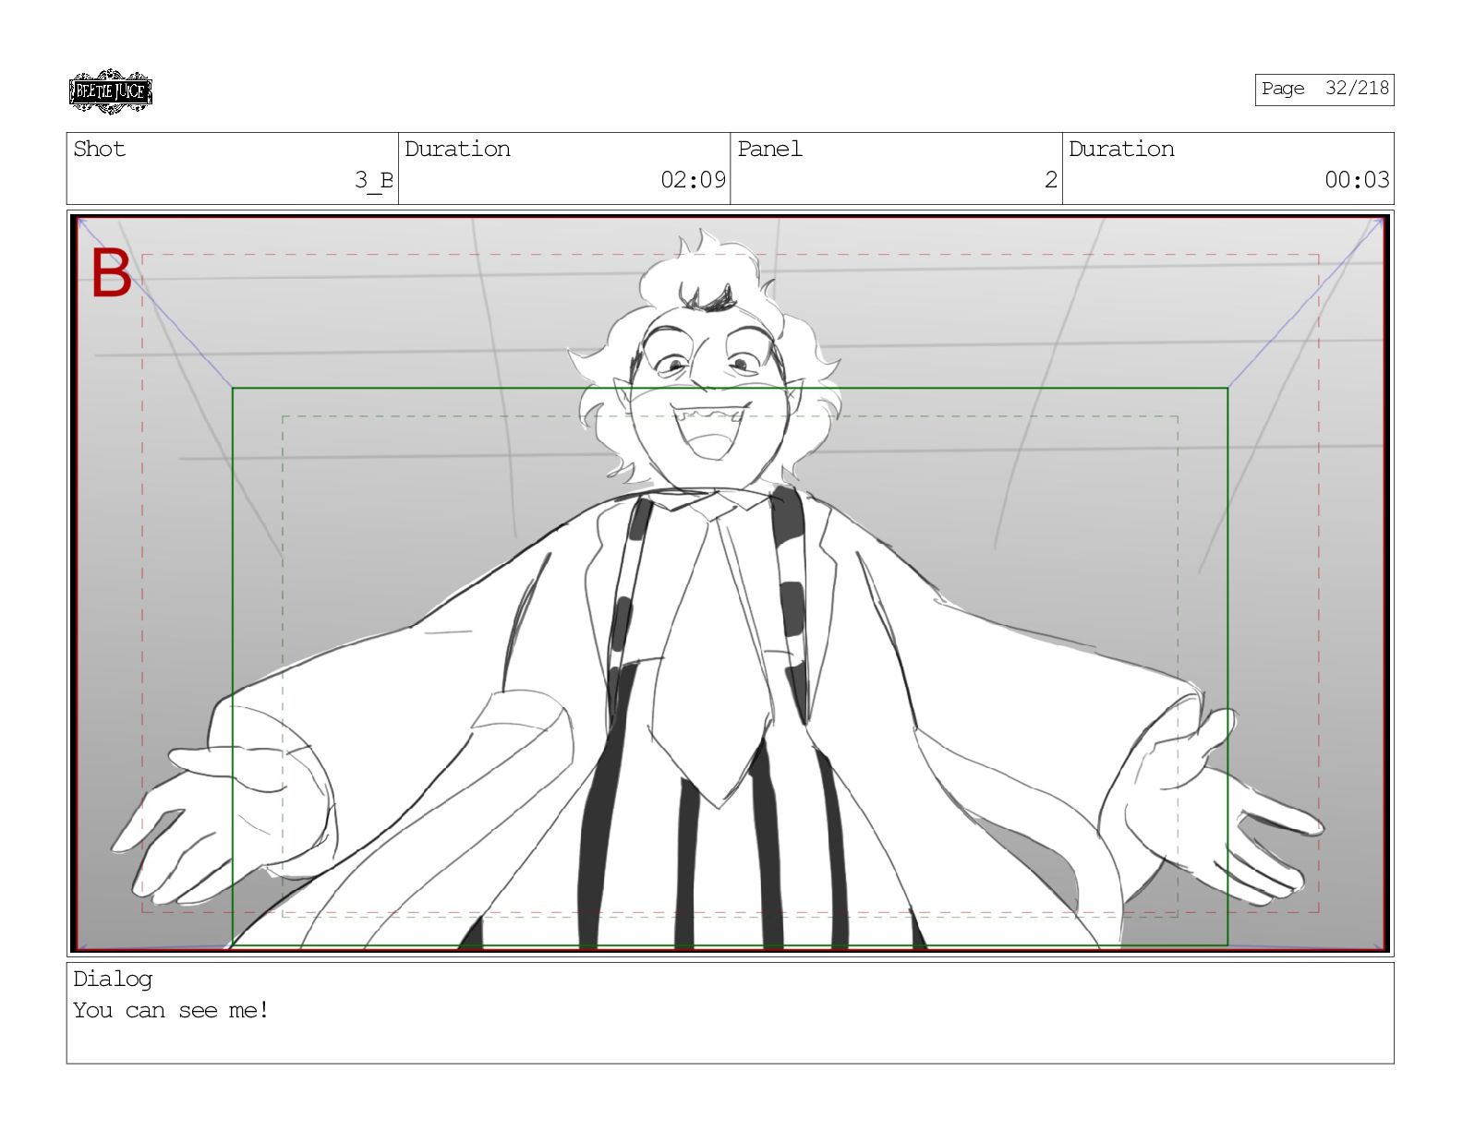Screen dimensions: 1463x1130
Task: Click the red camera marker letter B
Action: pos(111,273)
